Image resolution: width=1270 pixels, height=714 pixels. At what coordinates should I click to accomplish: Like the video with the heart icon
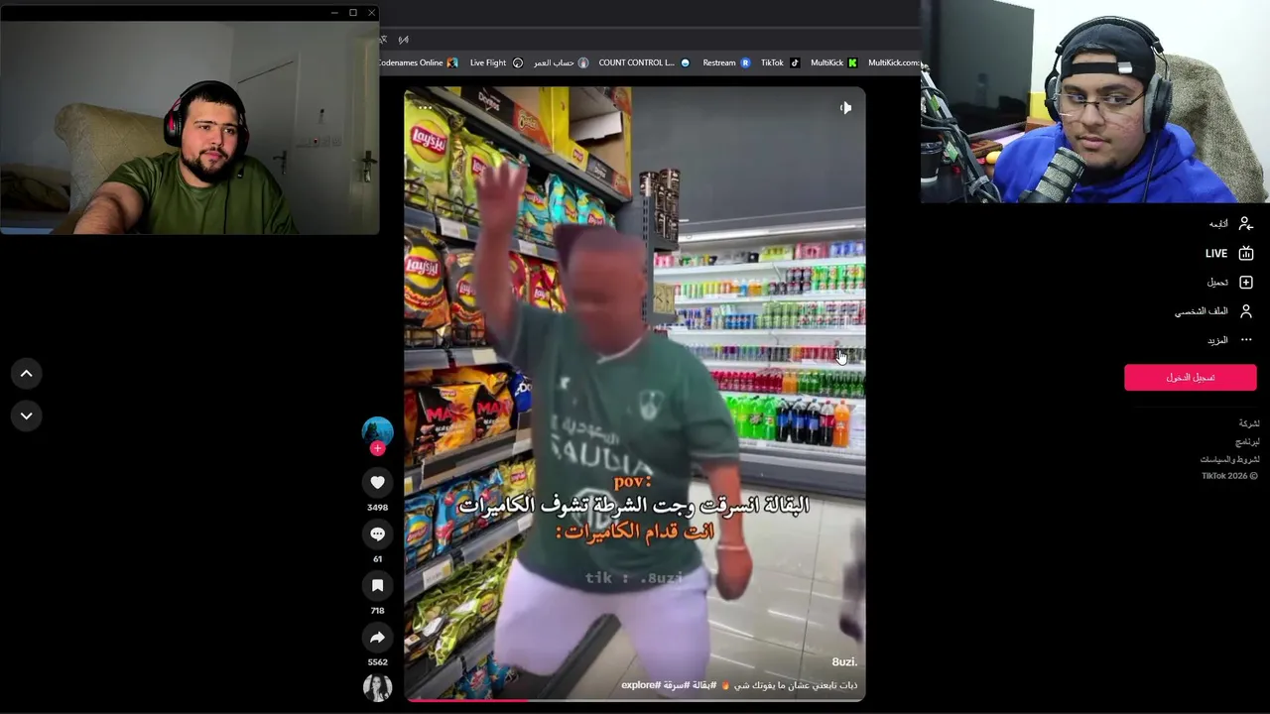pos(377,482)
